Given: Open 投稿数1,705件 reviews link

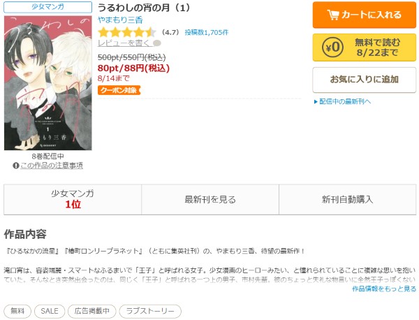Looking at the screenshot, I should click(207, 32).
